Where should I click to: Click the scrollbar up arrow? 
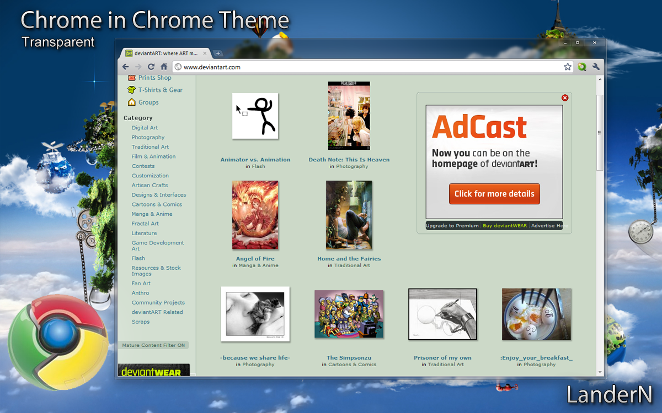click(x=600, y=79)
